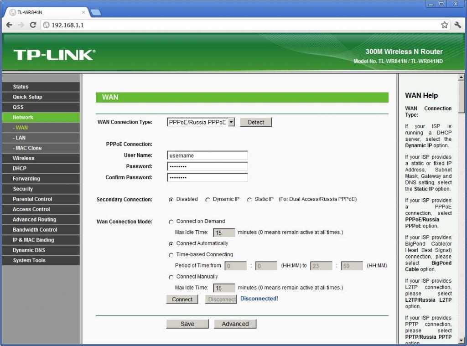This screenshot has height=346, width=467.
Task: Click the TP-LINK logo
Action: click(55, 55)
